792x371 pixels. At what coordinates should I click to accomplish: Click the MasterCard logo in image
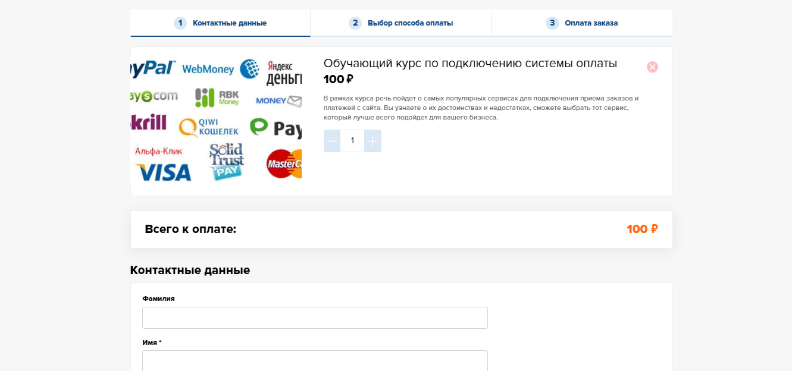point(284,164)
